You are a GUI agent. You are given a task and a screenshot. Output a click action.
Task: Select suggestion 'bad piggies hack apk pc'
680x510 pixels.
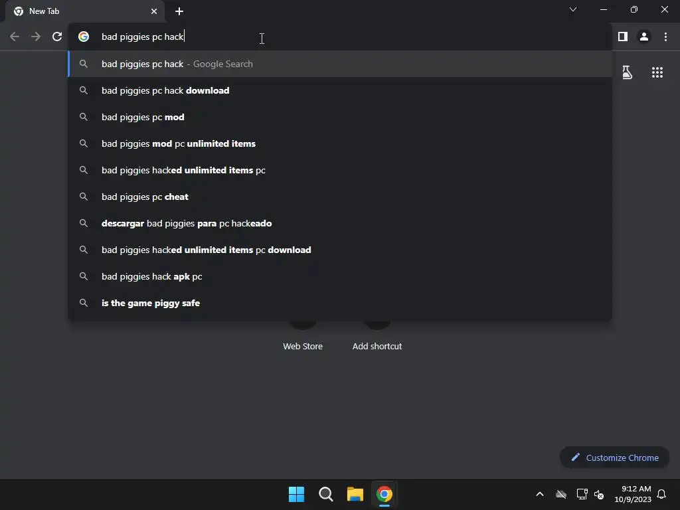tap(340, 276)
